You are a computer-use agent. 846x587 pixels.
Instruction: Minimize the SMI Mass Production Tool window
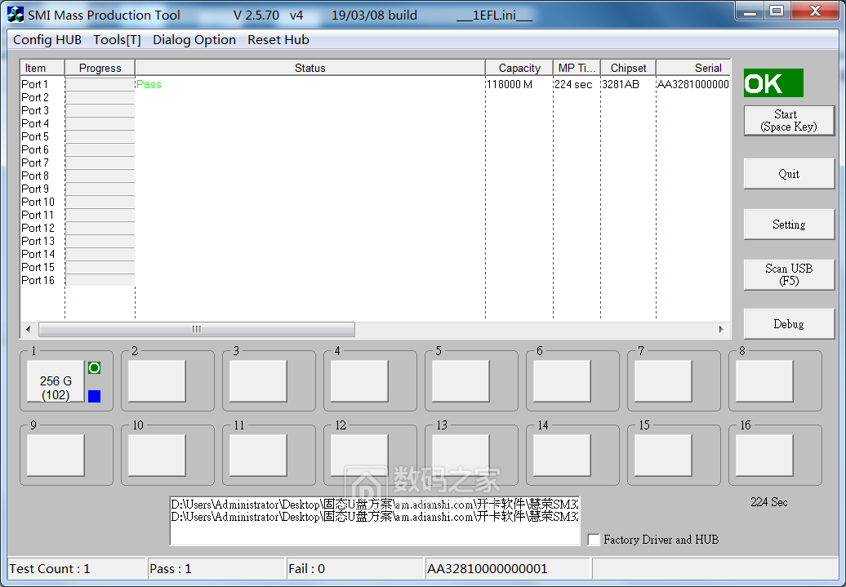[750, 11]
